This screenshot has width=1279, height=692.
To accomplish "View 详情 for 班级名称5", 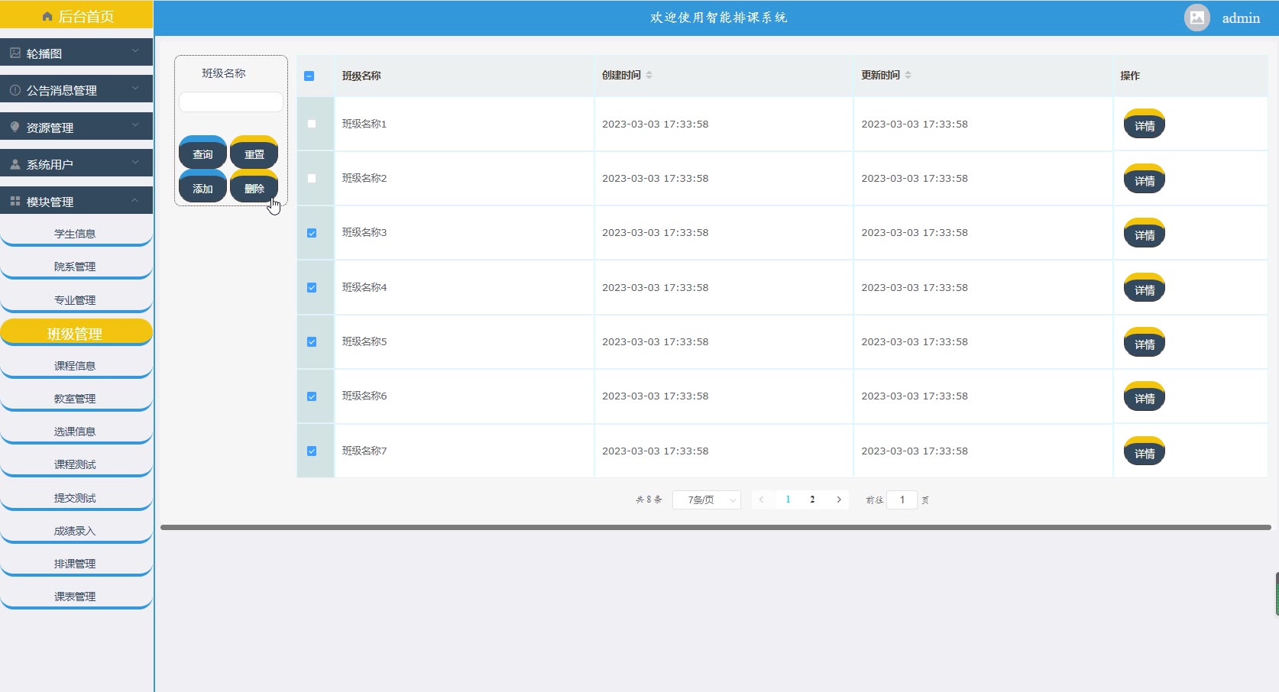I will pos(1145,342).
